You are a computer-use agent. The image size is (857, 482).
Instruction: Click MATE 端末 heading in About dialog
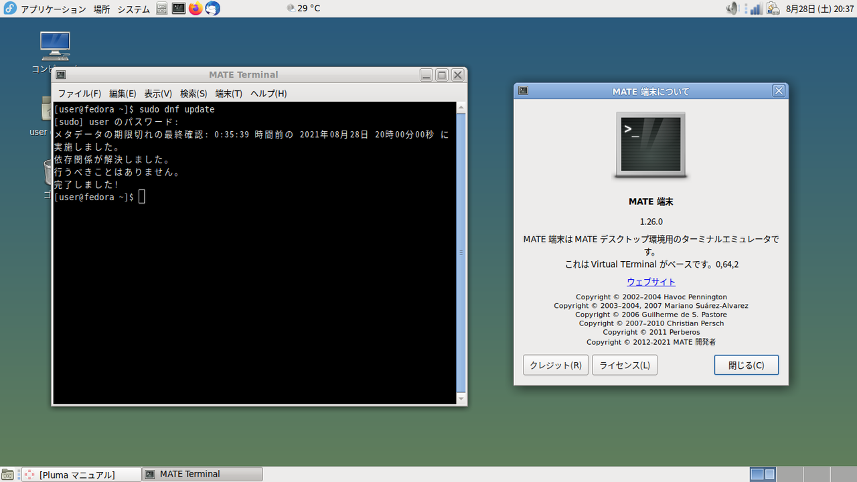651,202
